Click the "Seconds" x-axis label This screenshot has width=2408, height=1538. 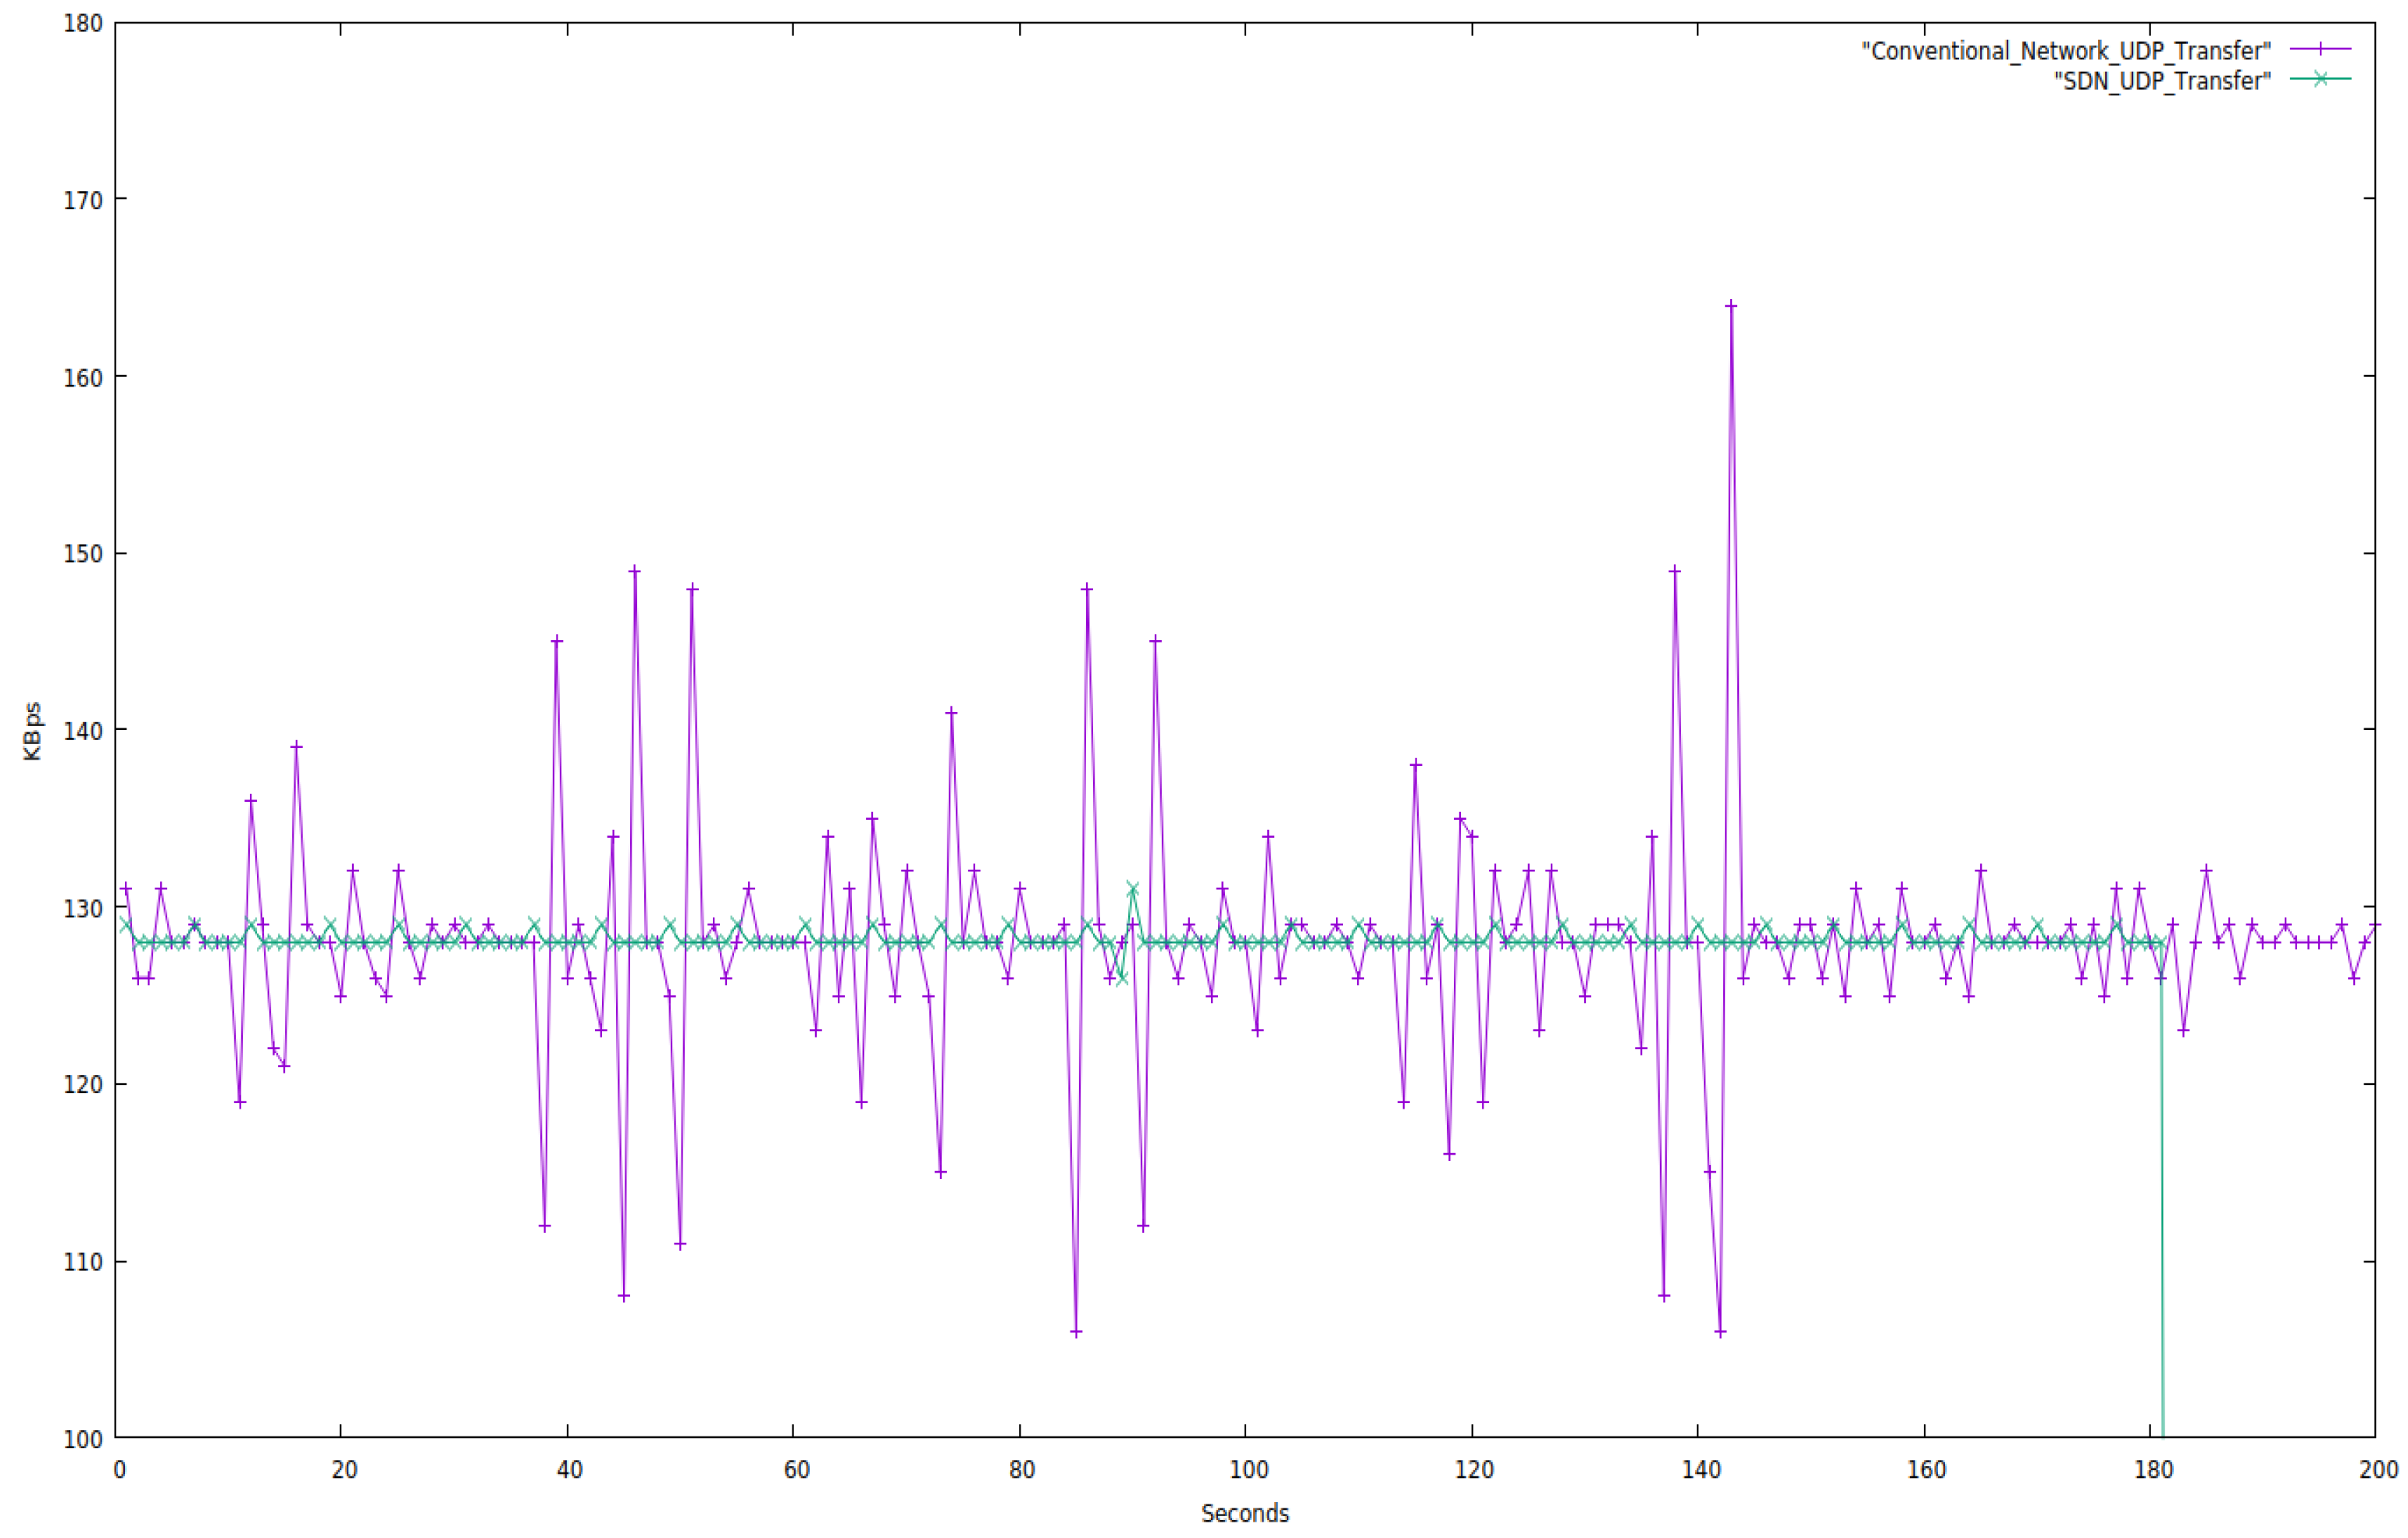1245,1513
